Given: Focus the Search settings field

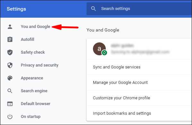Looking at the screenshot, I should (139, 9).
